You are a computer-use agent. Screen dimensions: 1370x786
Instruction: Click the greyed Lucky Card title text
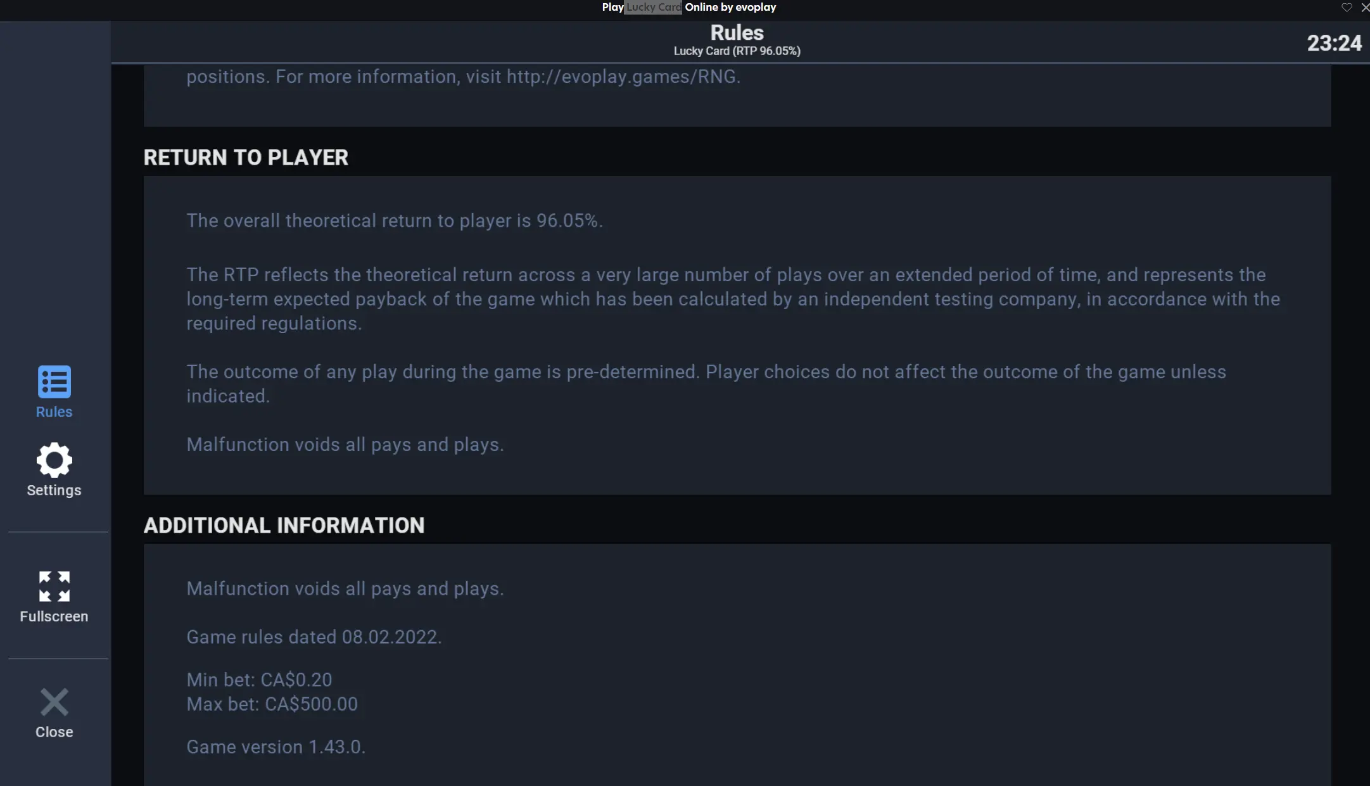coord(654,7)
